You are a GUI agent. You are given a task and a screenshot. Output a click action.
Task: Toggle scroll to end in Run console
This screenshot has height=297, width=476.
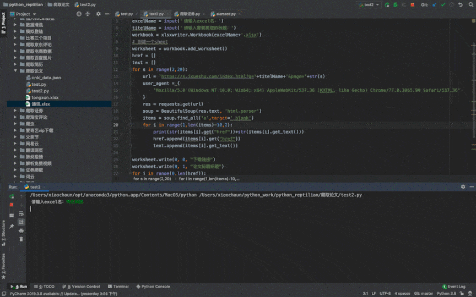tap(21, 222)
